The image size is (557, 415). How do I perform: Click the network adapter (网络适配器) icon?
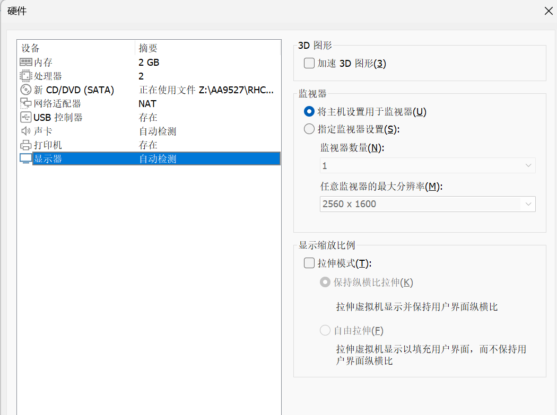tap(25, 103)
